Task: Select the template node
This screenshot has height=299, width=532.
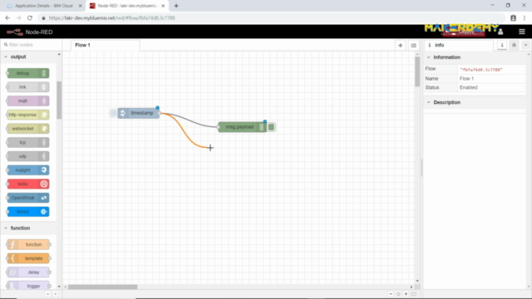Action: pos(28,258)
